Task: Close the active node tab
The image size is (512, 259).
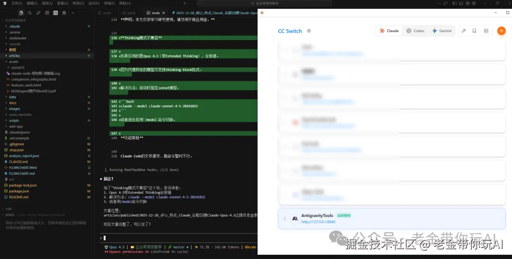Action: [164, 13]
